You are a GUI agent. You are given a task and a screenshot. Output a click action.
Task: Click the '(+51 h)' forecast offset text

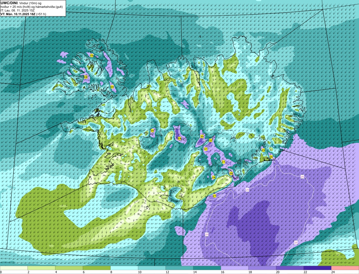[41, 14]
